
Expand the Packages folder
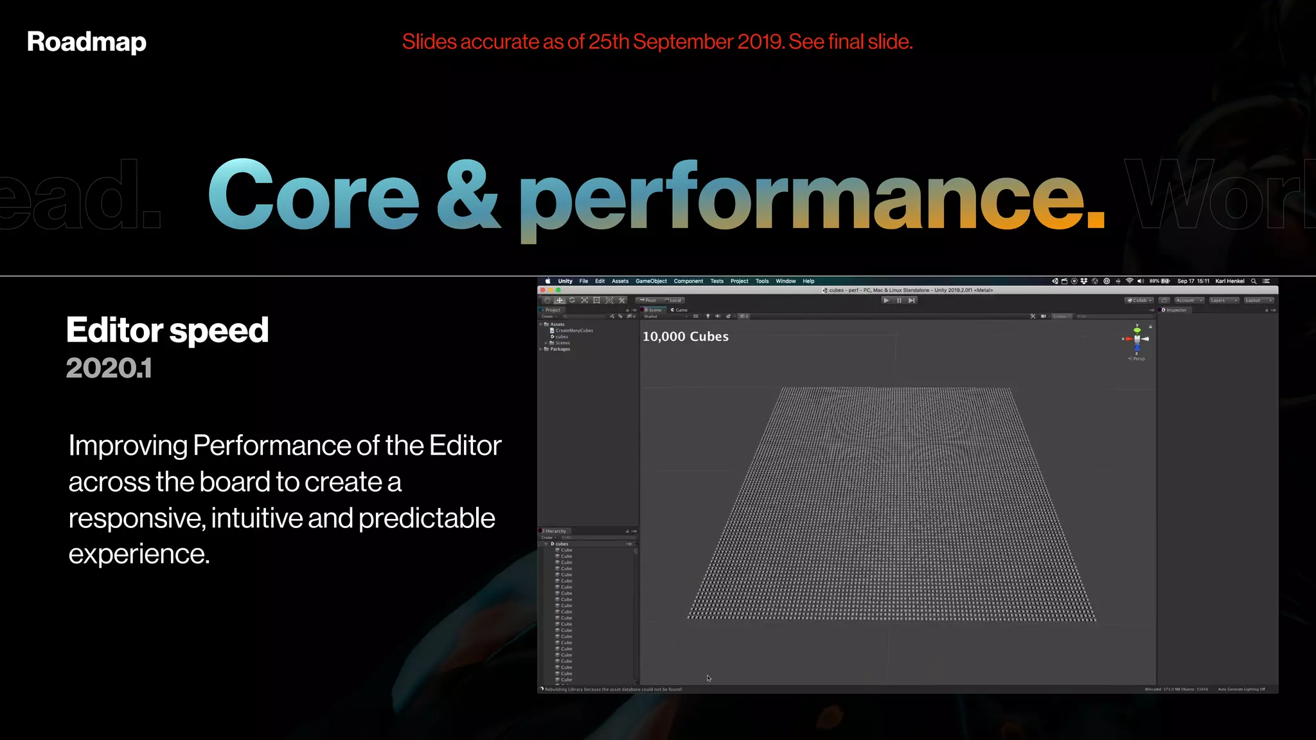pyautogui.click(x=541, y=349)
